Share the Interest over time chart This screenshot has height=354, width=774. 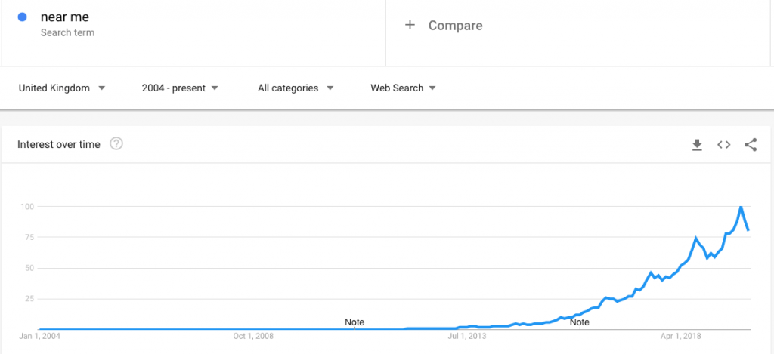[x=751, y=145]
